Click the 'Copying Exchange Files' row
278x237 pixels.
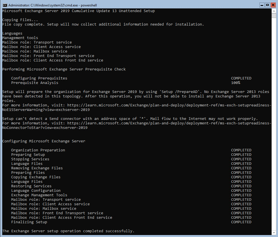point(131,177)
